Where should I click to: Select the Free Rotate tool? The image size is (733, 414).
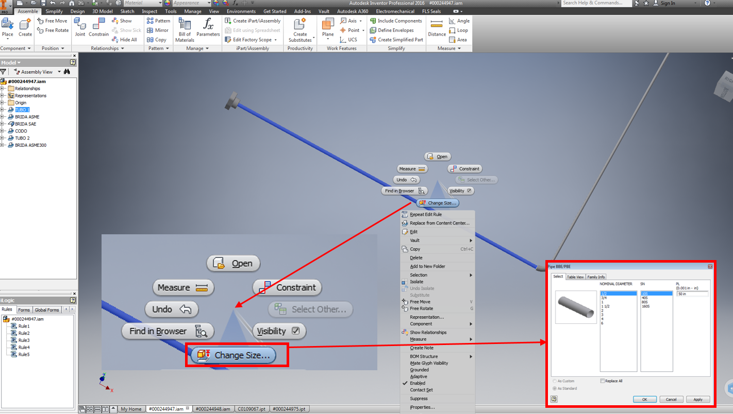click(x=53, y=30)
